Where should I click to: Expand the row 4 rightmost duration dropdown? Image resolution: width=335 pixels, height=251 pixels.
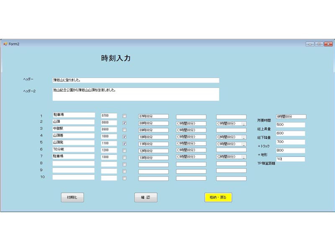click(244, 137)
